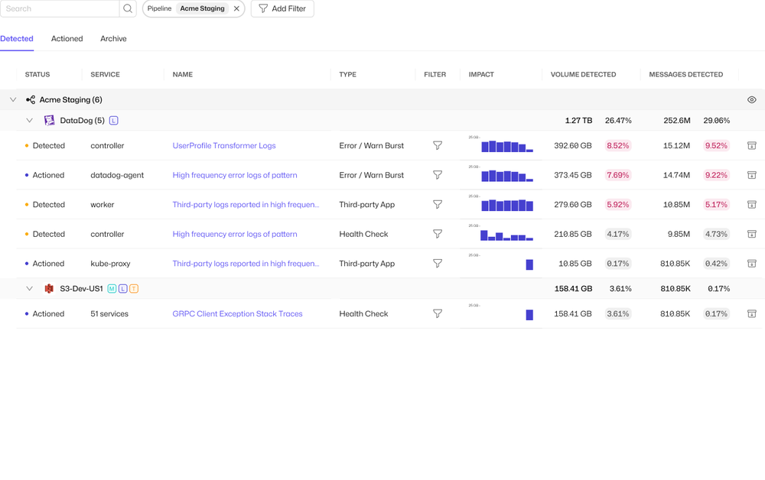765x480 pixels.
Task: Collapse the DataDog section
Action: click(x=29, y=120)
